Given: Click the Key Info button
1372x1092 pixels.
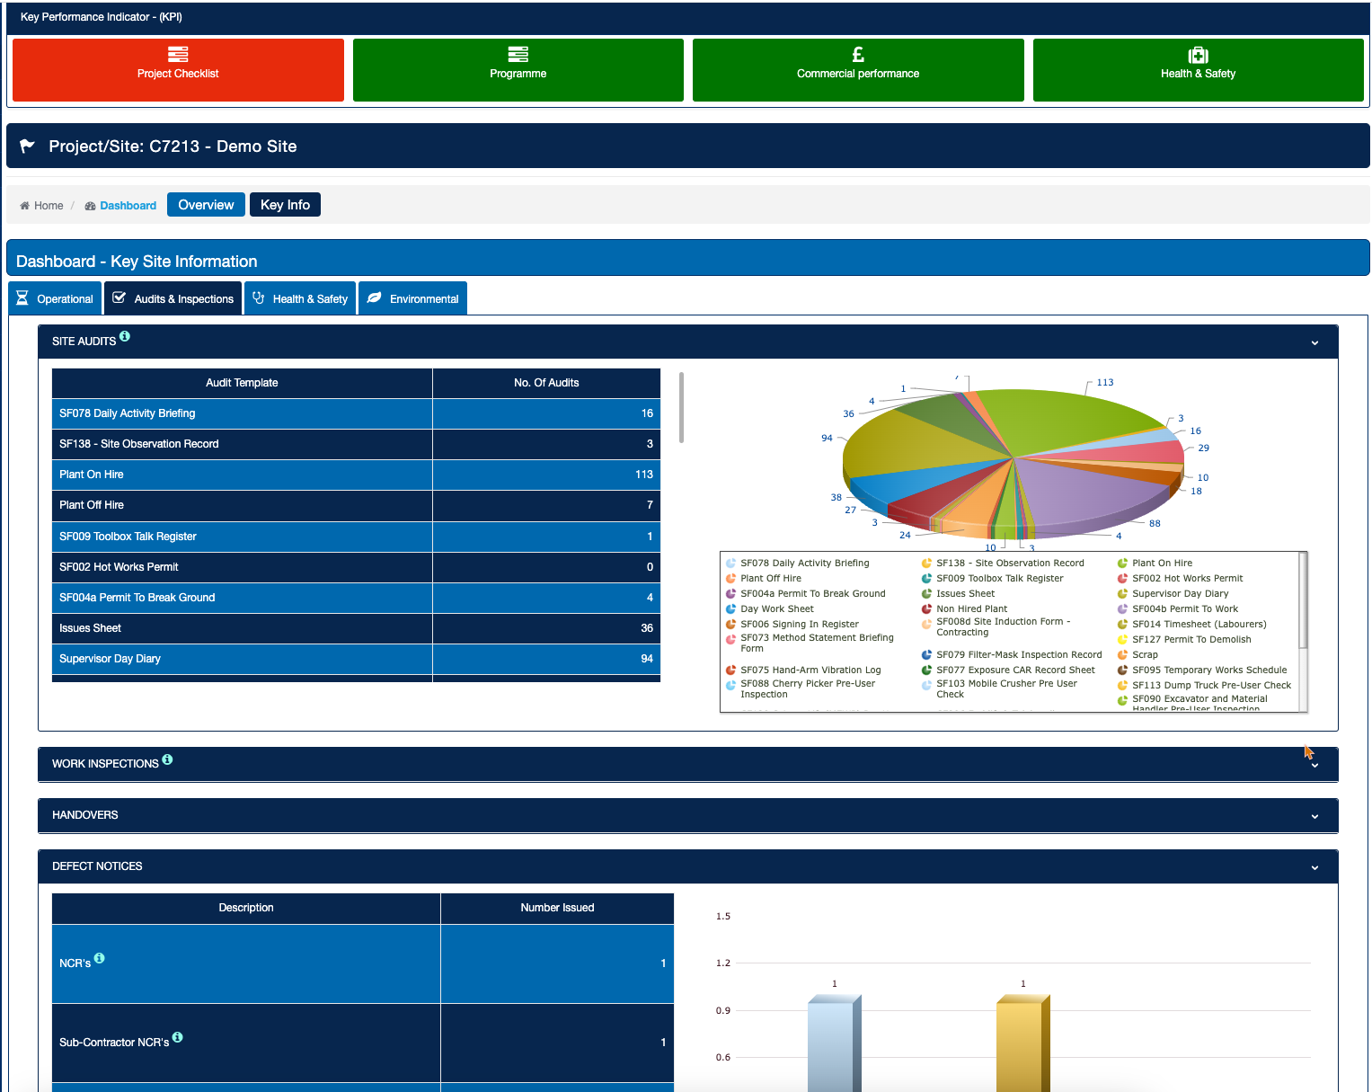Looking at the screenshot, I should coord(285,205).
